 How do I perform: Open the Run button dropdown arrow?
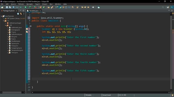tap(27, 7)
